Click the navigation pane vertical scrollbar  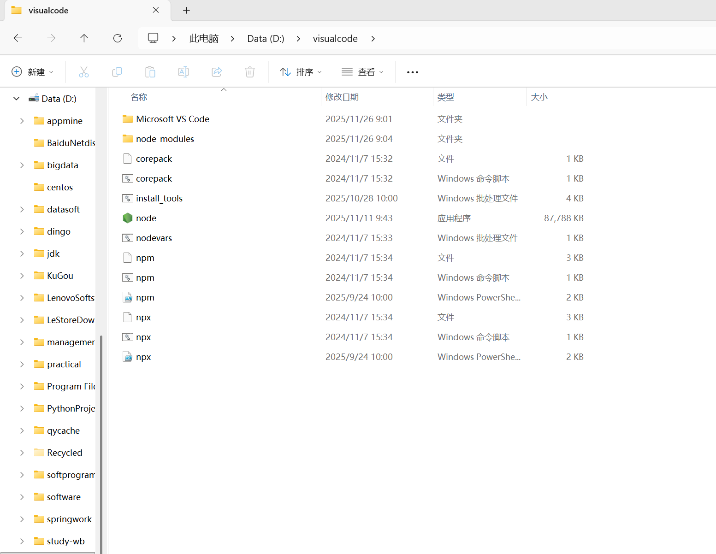tap(101, 444)
